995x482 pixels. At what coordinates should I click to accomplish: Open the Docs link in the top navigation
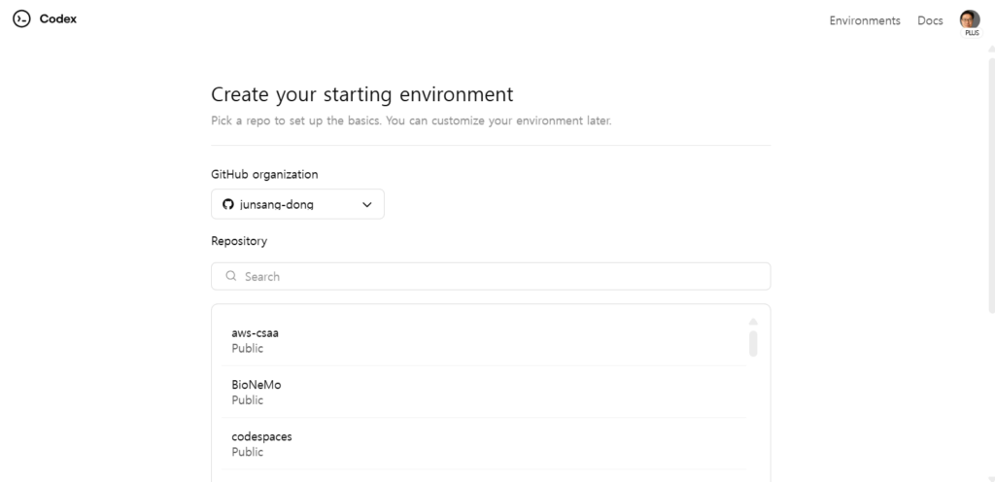(930, 20)
